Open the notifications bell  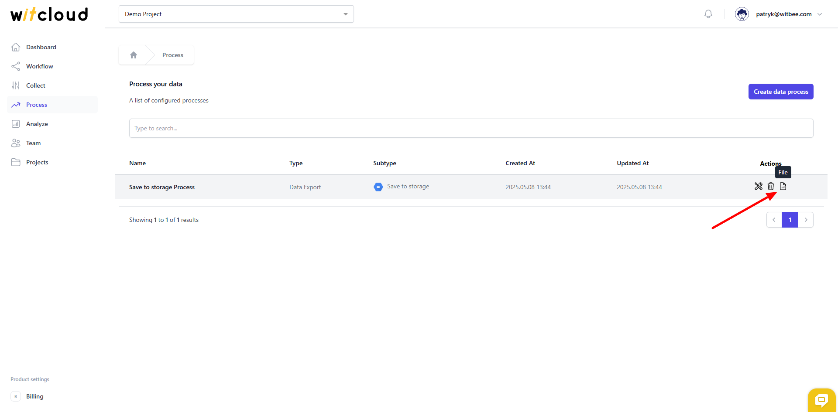708,14
